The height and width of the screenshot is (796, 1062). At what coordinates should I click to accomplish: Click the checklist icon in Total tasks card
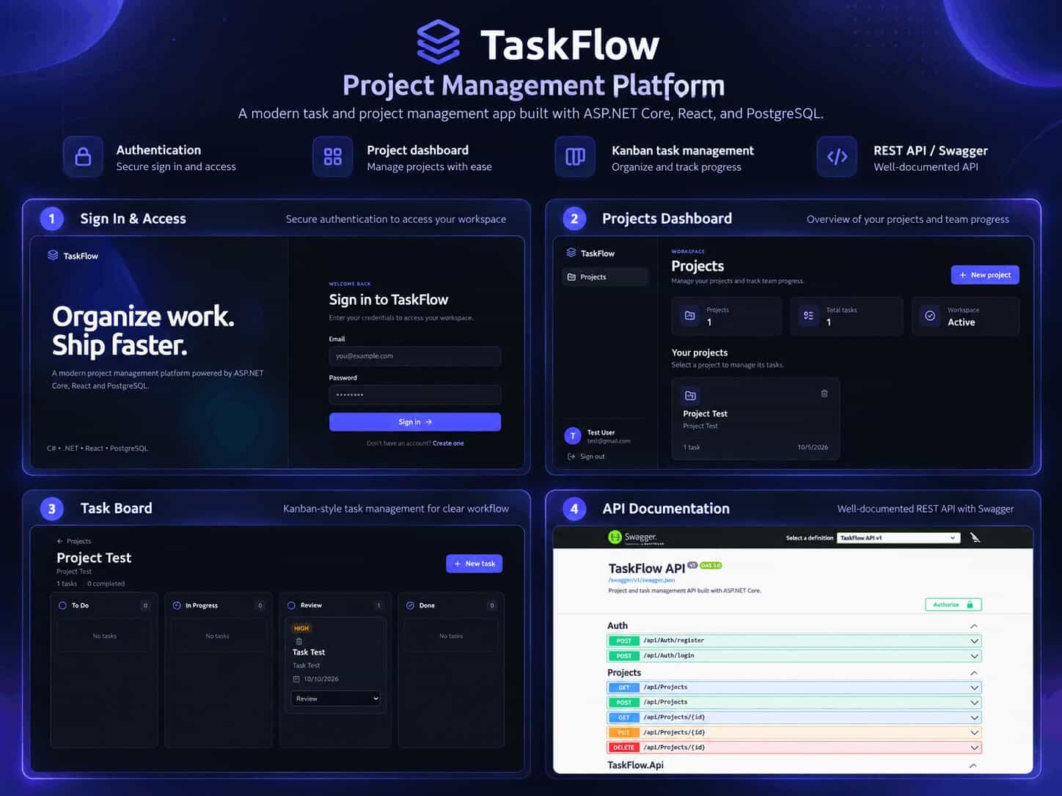tap(808, 315)
